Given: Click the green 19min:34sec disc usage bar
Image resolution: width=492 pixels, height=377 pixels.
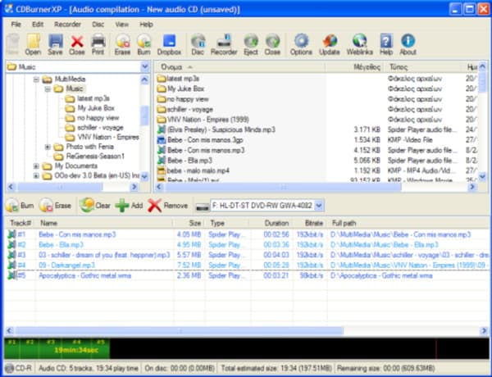Looking at the screenshot, I should (x=57, y=348).
